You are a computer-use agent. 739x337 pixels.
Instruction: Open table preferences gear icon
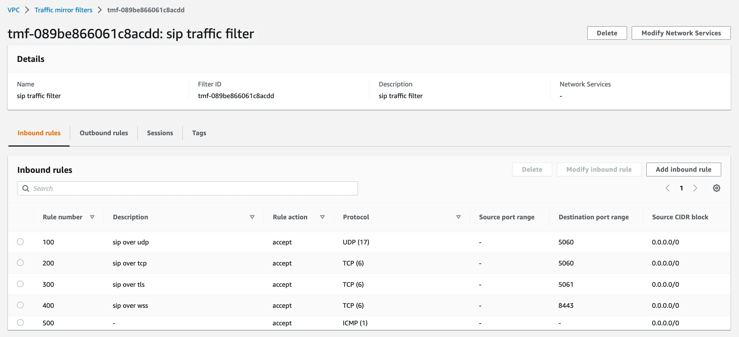[716, 188]
